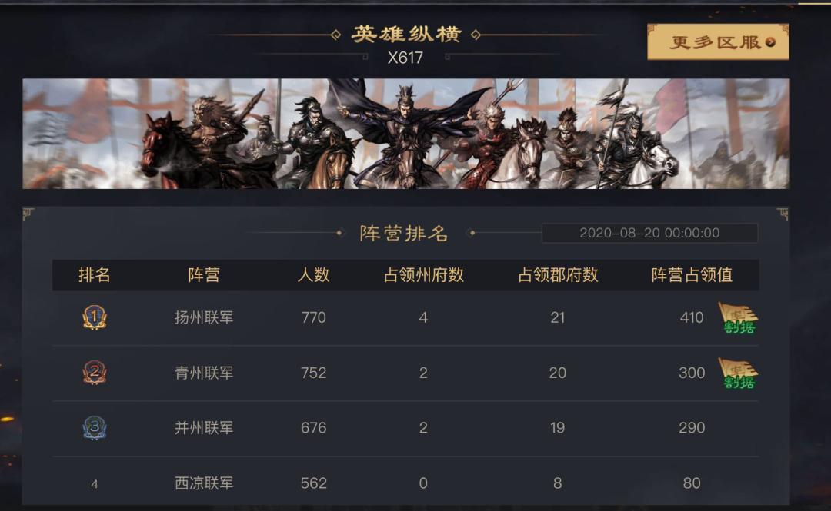831x511 pixels.
Task: Click the diamond ornament right of 英雄纵横
Action: tap(476, 35)
